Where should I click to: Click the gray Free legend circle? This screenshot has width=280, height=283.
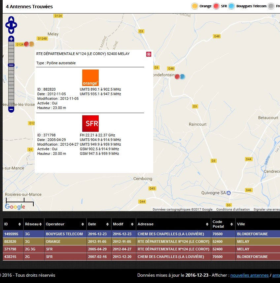point(271,6)
